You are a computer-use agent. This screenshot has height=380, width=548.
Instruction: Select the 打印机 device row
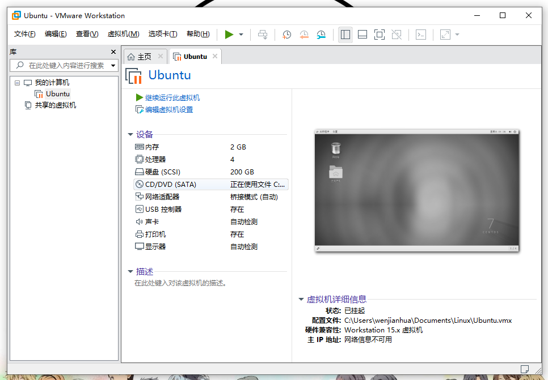pos(210,234)
